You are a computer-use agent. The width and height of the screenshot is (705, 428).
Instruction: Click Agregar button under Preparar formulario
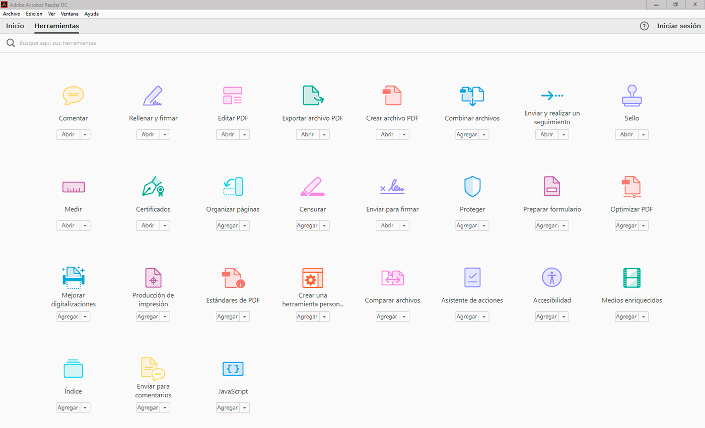[x=547, y=226]
